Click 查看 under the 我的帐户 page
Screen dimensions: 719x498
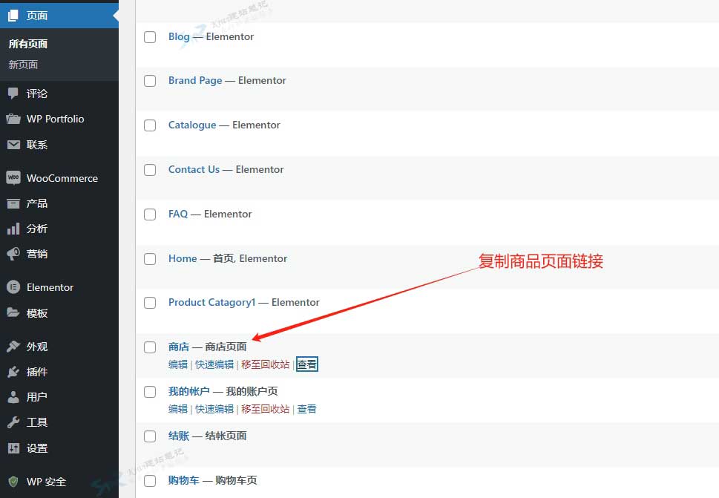306,409
